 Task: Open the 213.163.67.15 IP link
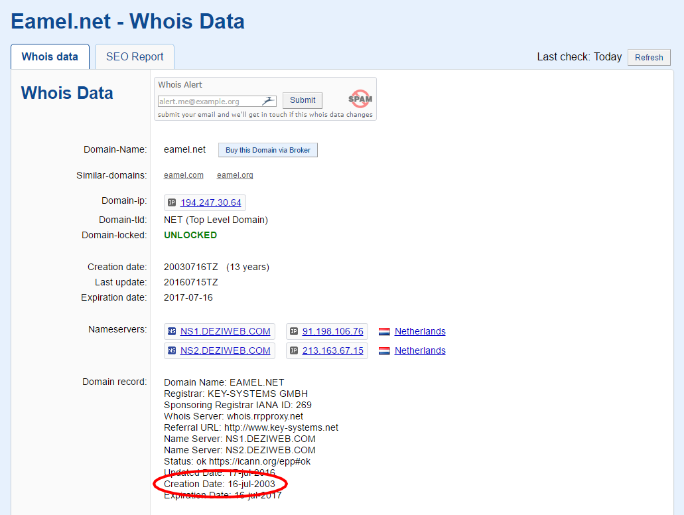pyautogui.click(x=333, y=350)
